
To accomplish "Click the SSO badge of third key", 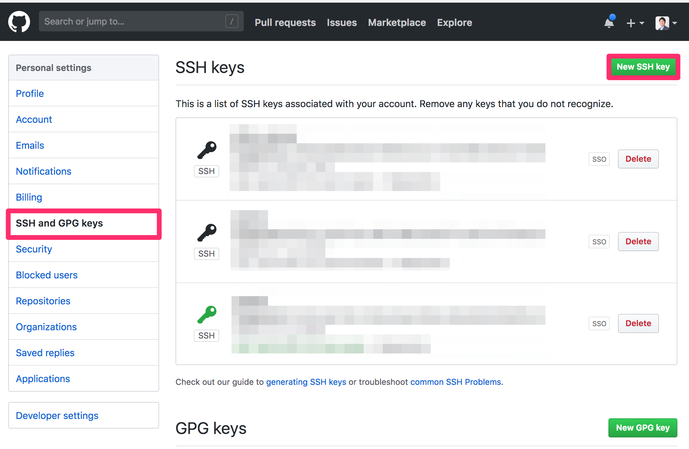I will (599, 323).
